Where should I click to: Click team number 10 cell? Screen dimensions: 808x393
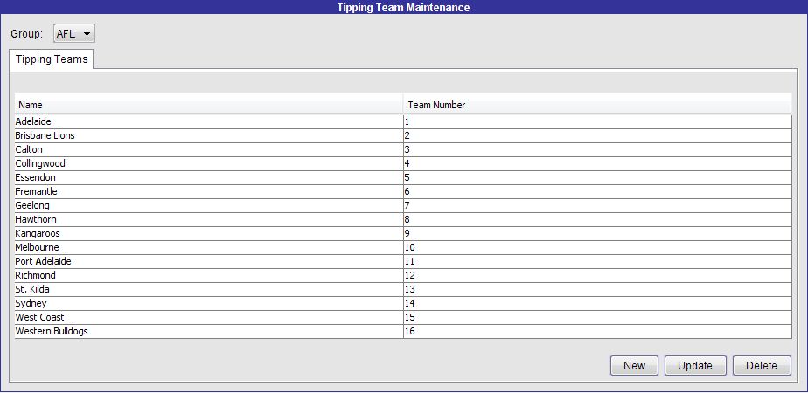coord(597,247)
